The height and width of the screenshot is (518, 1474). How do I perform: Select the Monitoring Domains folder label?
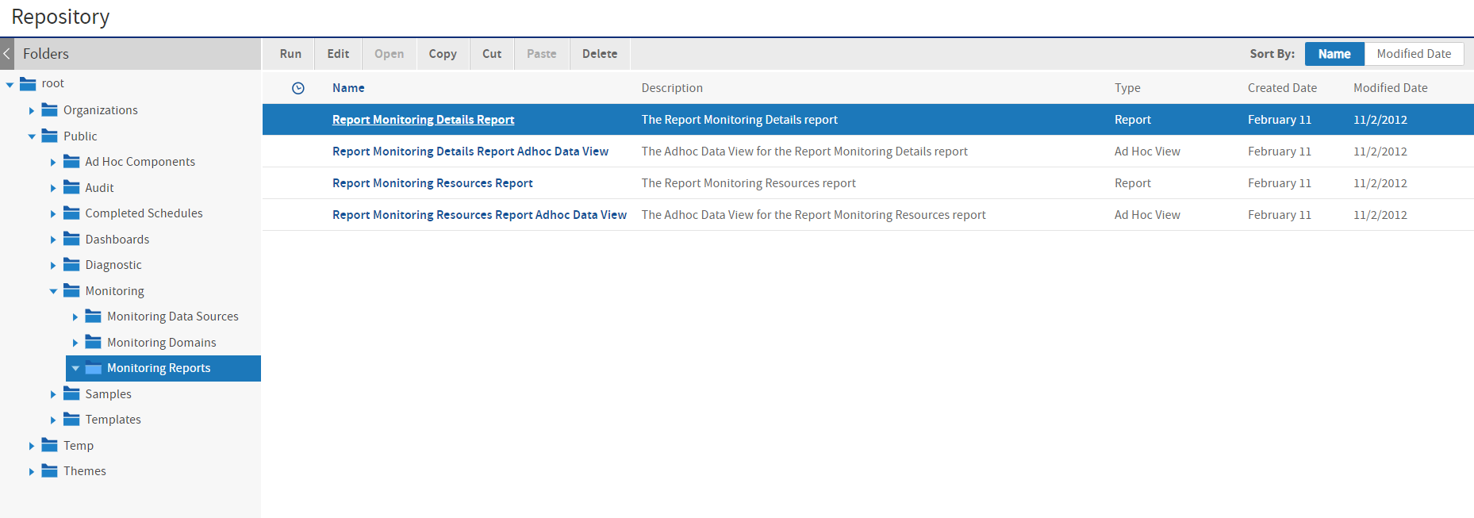(161, 343)
